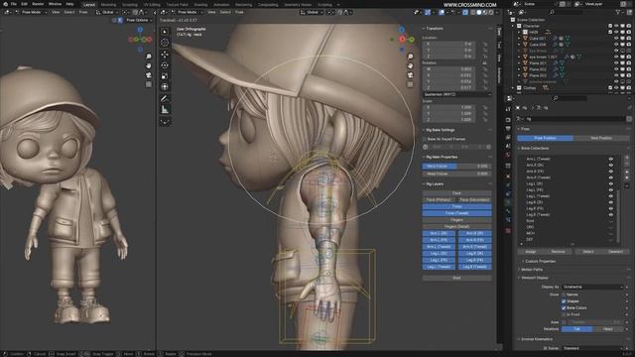Open the Render menu

pyautogui.click(x=38, y=4)
